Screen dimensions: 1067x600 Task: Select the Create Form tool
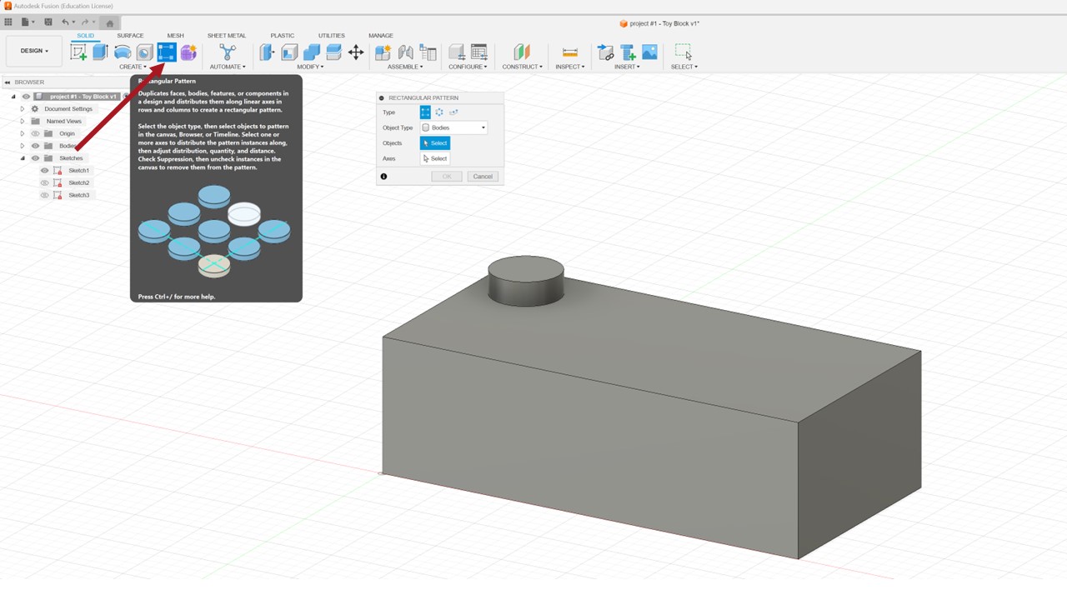click(189, 52)
